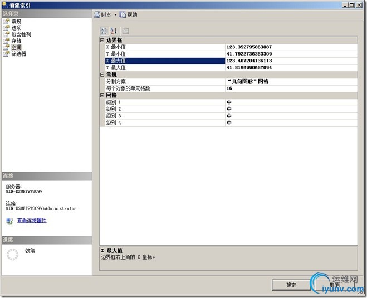
Task: Select the 级别 3 row
Action: 165,116
